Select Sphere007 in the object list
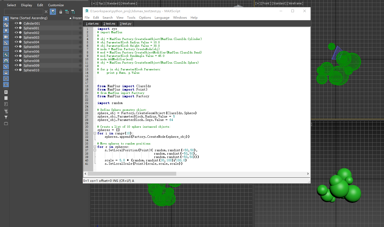Image resolution: width=384 pixels, height=227 pixels. [x=32, y=56]
